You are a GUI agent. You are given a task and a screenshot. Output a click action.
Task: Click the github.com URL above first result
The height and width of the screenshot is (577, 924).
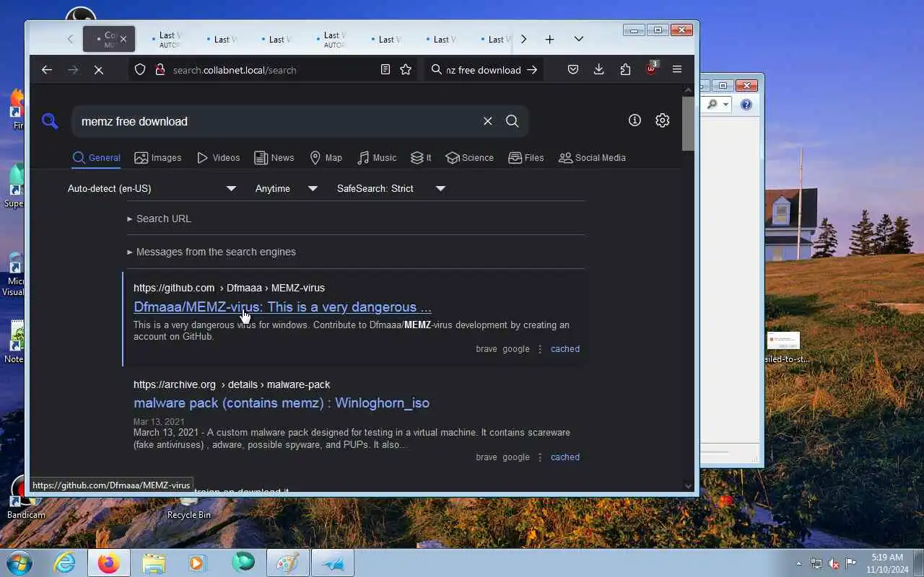(x=229, y=288)
